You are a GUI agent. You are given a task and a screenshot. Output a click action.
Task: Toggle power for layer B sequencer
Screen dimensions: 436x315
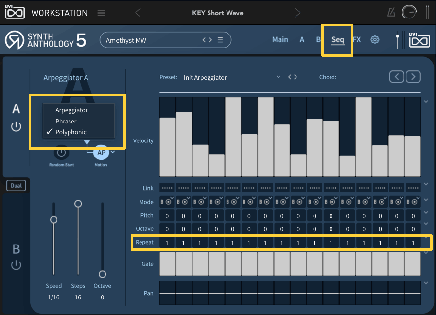pos(16,265)
